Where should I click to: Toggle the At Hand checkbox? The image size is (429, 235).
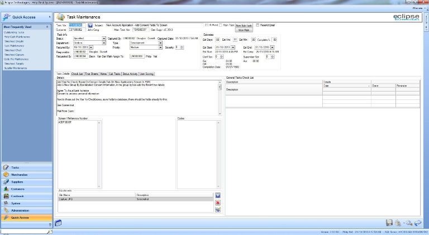pyautogui.click(x=207, y=26)
